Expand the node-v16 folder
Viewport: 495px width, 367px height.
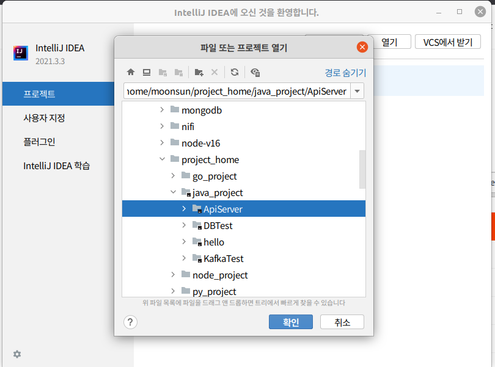click(162, 143)
